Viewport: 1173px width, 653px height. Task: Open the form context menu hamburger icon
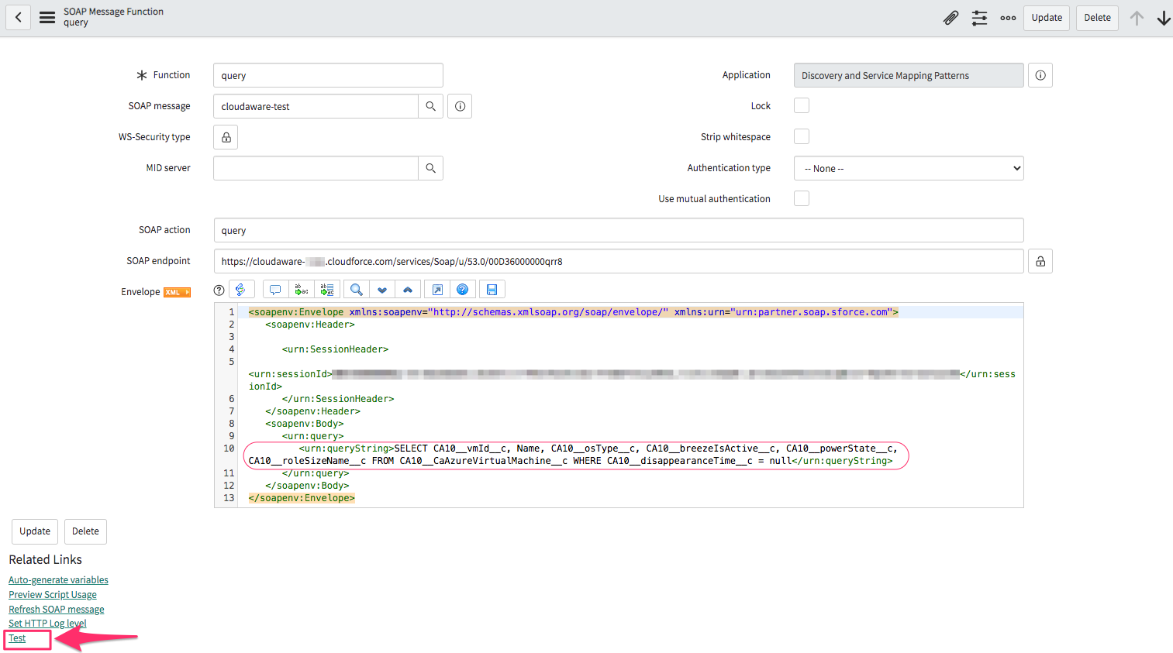click(x=47, y=17)
